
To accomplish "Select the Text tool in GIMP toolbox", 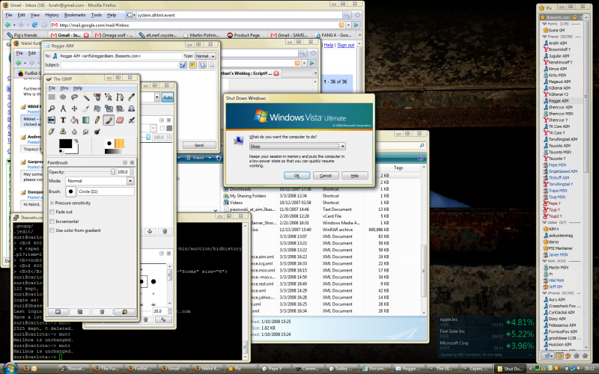I will 63,120.
